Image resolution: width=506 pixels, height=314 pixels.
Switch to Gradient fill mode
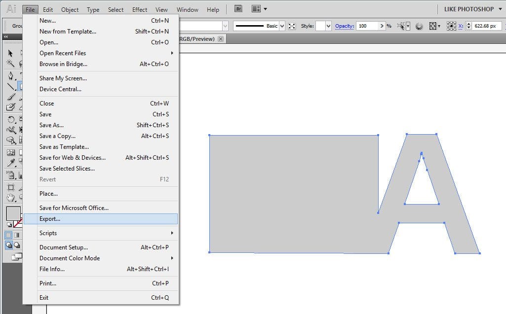(x=17, y=235)
